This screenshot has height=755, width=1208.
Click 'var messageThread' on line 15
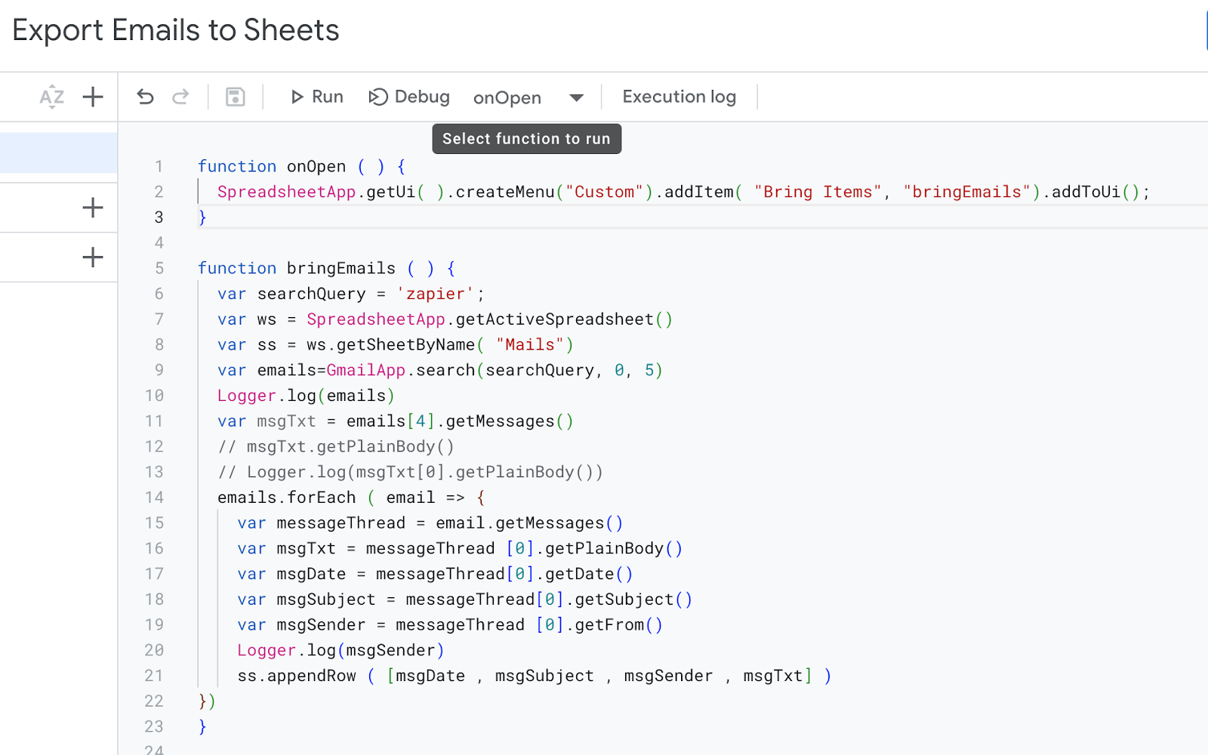pyautogui.click(x=322, y=523)
